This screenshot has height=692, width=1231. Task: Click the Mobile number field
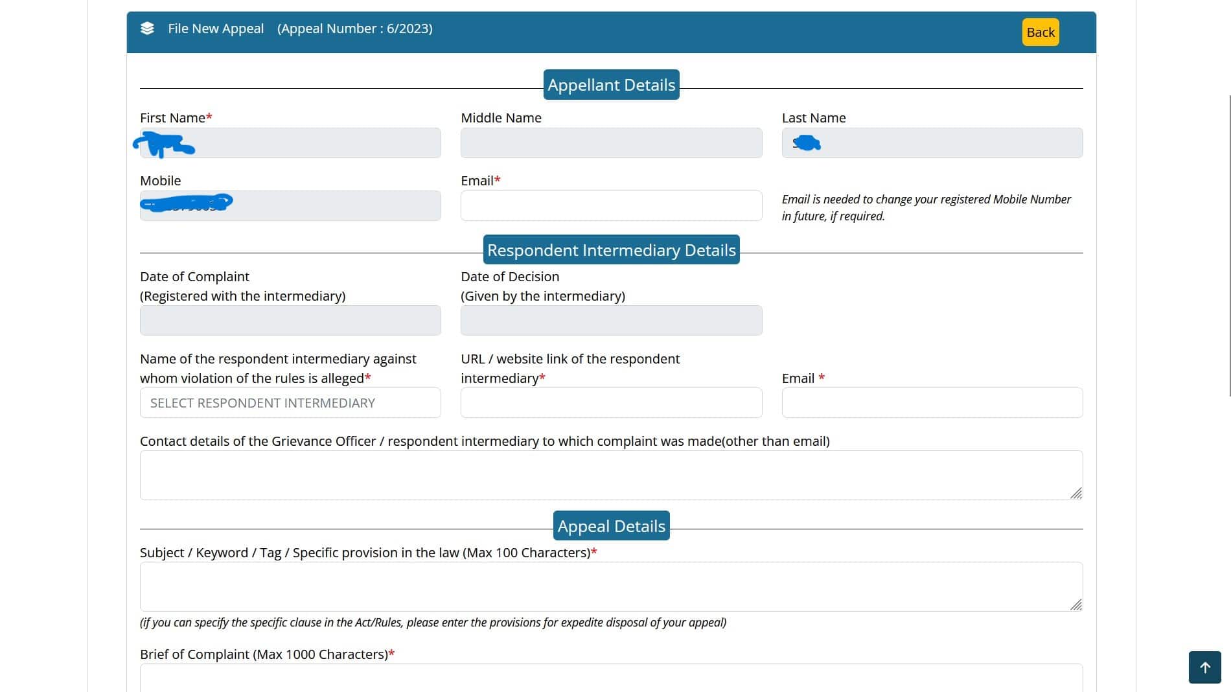coord(290,206)
